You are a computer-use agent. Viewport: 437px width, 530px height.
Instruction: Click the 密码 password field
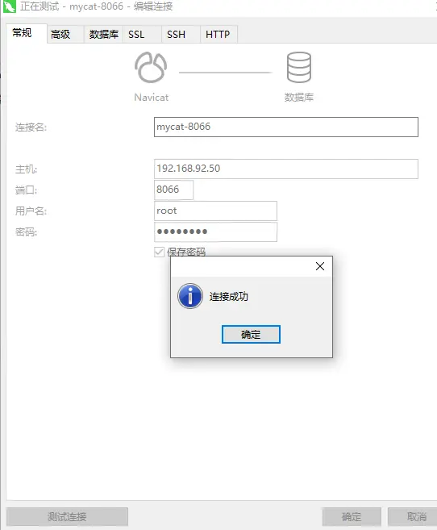(215, 232)
